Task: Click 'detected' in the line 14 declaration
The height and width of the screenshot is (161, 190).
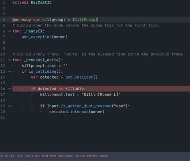Action: [49, 77]
